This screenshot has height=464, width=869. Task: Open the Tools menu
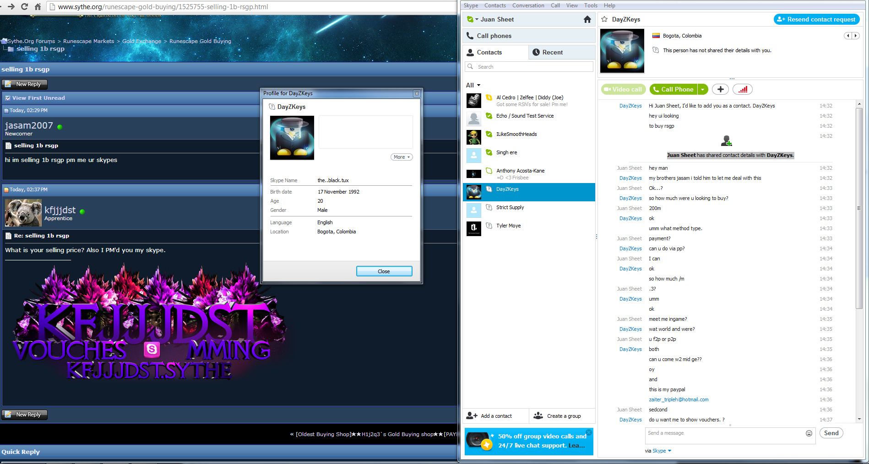[x=591, y=5]
